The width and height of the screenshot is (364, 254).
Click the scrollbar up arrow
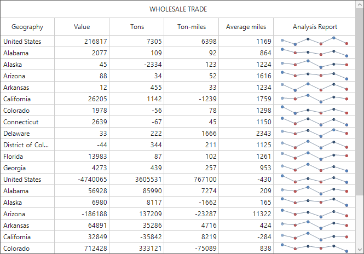(360, 4)
